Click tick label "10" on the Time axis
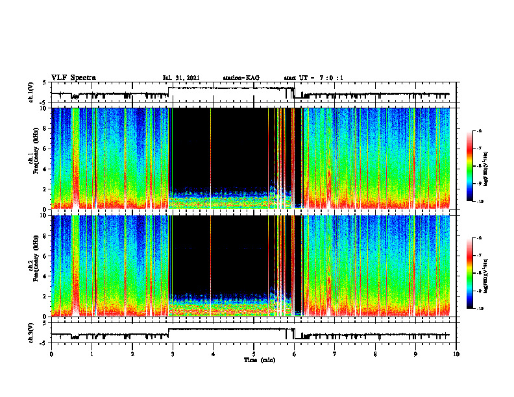Image resolution: width=514 pixels, height=397 pixels. pyautogui.click(x=456, y=354)
